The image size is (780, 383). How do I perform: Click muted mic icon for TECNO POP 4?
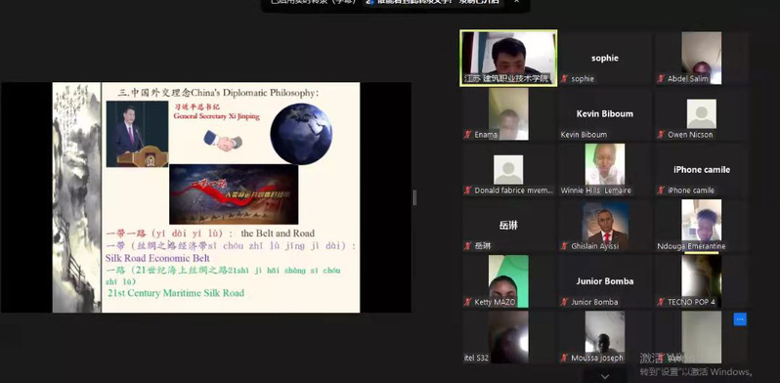(x=661, y=302)
